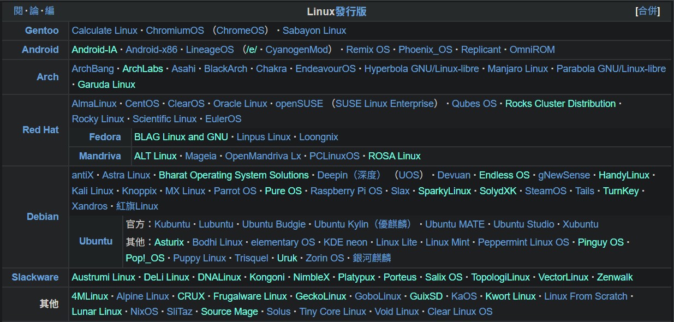Open the Red Hat group heading link

[x=40, y=130]
